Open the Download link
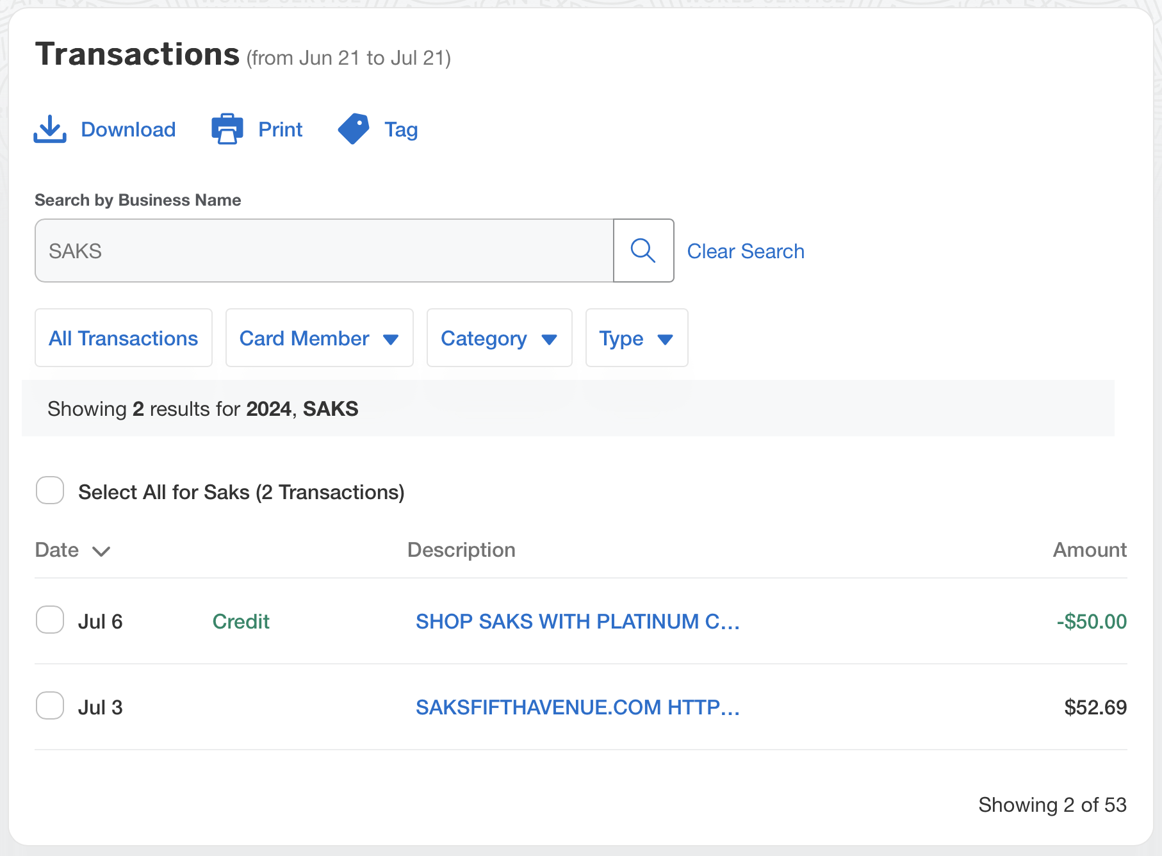 tap(128, 129)
